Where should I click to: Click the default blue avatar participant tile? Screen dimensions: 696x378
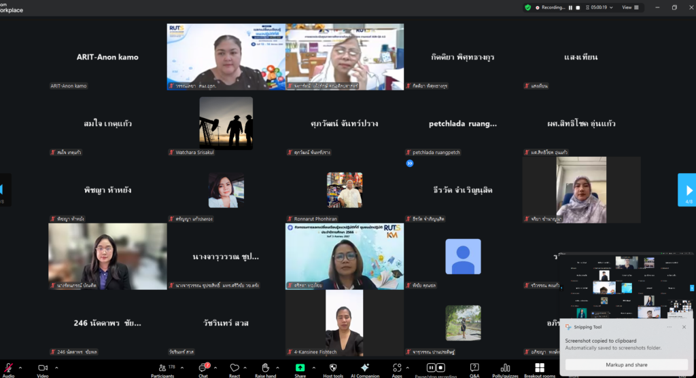[x=463, y=257]
